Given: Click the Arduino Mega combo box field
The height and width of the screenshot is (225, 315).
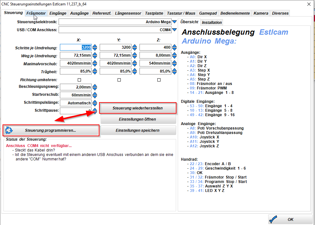Looking at the screenshot, I should [115, 22].
